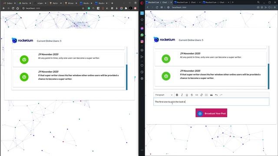The height and width of the screenshot is (156, 278).
Task: Go back in the Opera browser
Action: [x=148, y=7]
